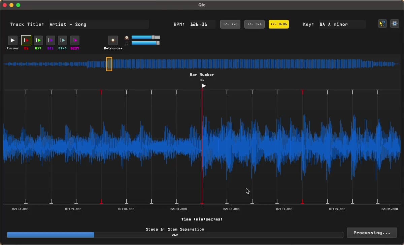
Task: Select the Cursor play tool
Action: pos(12,40)
